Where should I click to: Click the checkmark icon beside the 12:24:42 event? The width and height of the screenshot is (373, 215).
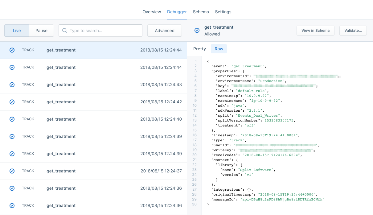tap(12, 101)
